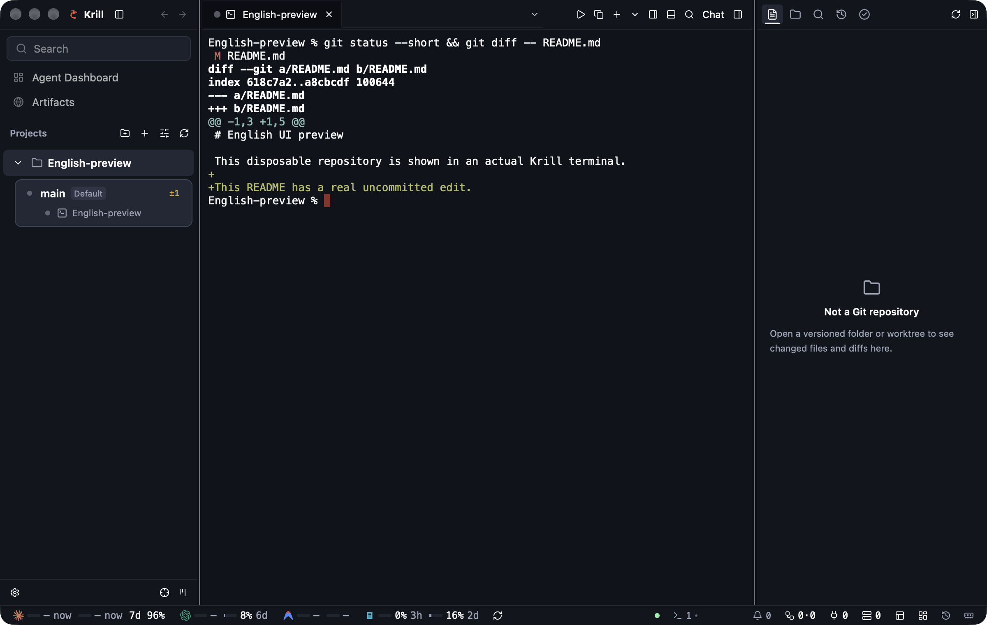Open the history tab in right panel
The image size is (987, 625).
tap(841, 14)
